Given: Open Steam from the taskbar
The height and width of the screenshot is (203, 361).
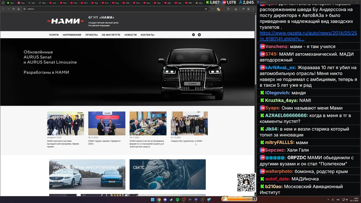Looking at the screenshot, I should [x=171, y=200].
